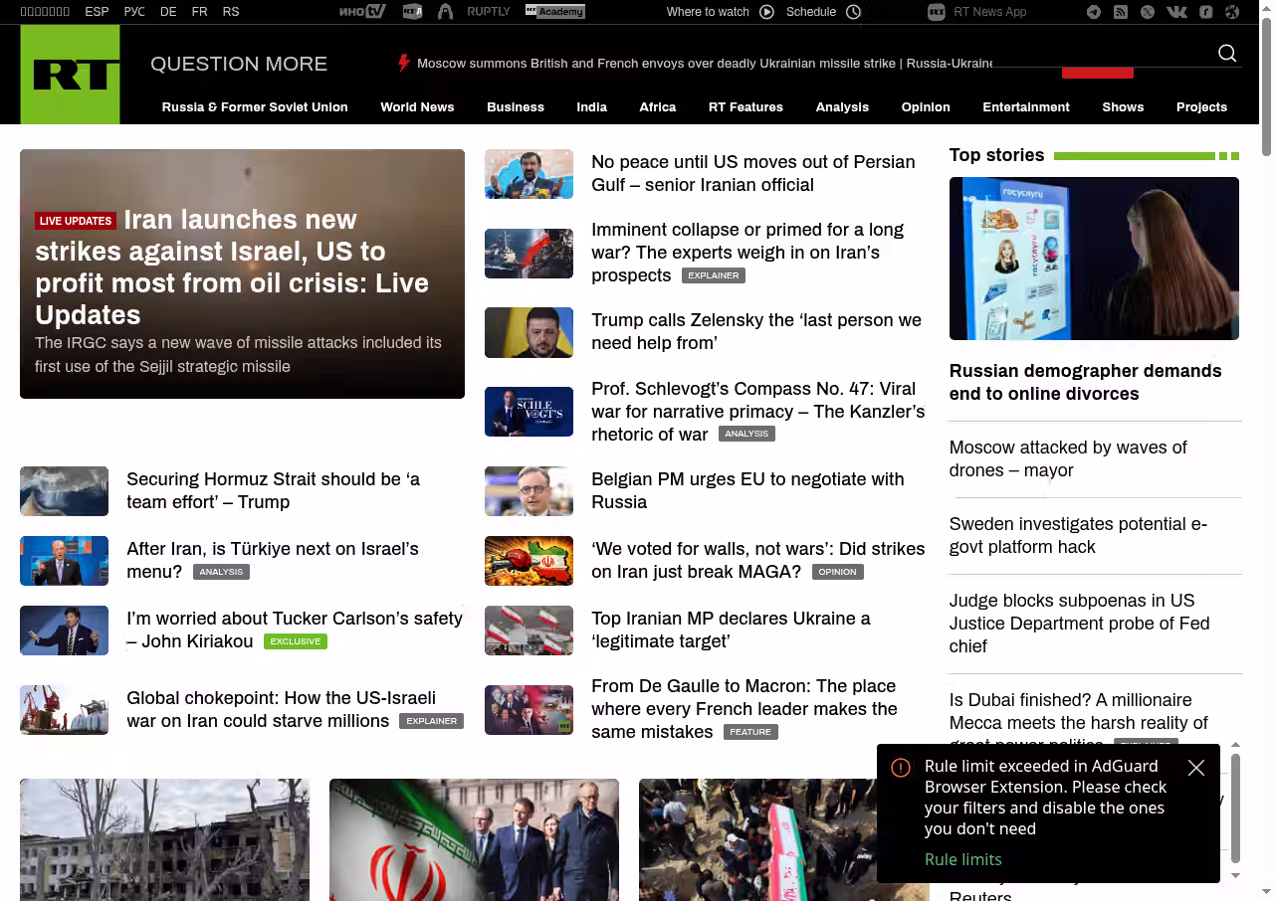1274x901 pixels.
Task: Open the green Rule limits link
Action: [x=962, y=859]
